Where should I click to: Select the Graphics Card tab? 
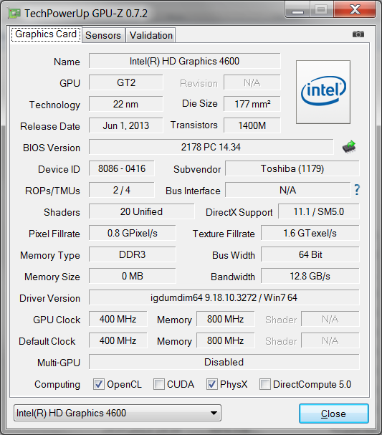(46, 34)
